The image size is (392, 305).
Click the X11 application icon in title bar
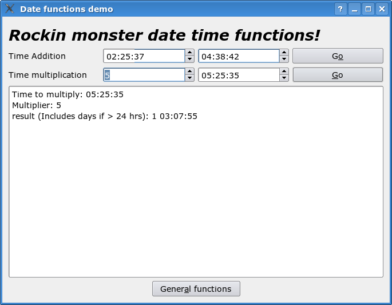10,9
